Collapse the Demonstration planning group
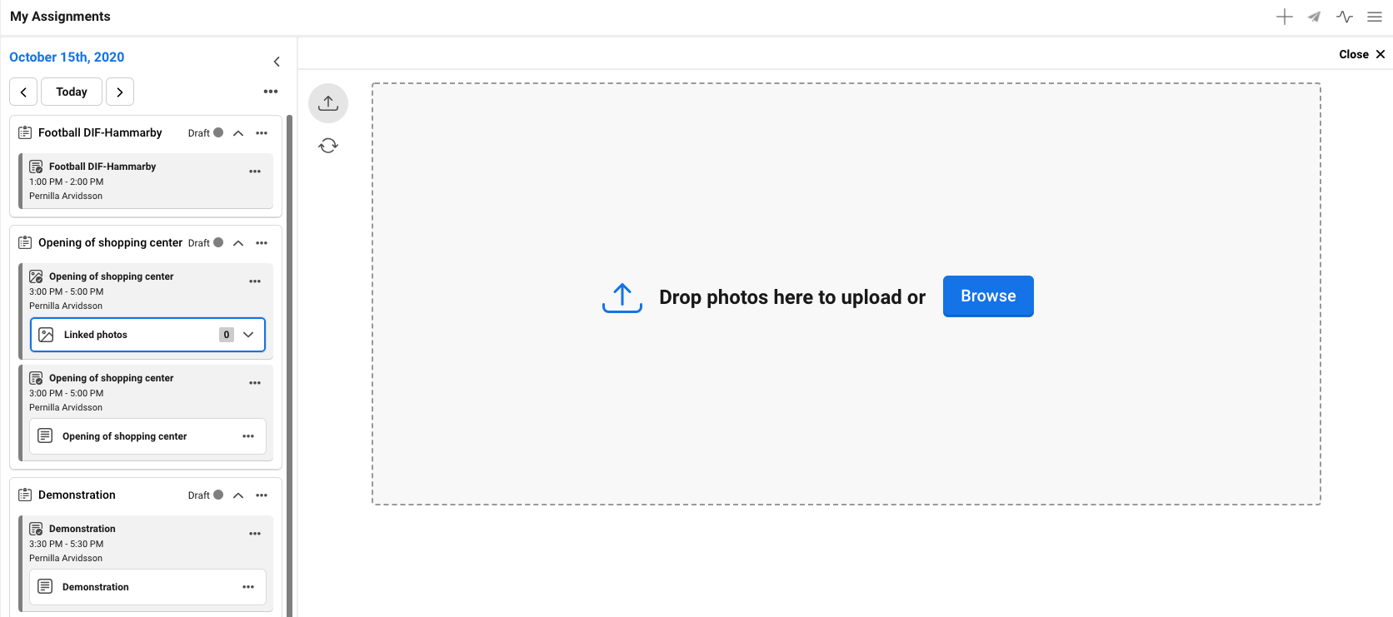Screen dimensions: 1393x617 pyautogui.click(x=238, y=495)
